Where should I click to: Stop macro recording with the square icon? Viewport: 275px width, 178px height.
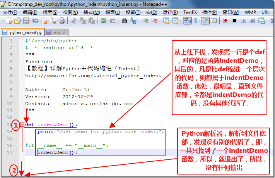pyautogui.click(x=234, y=21)
